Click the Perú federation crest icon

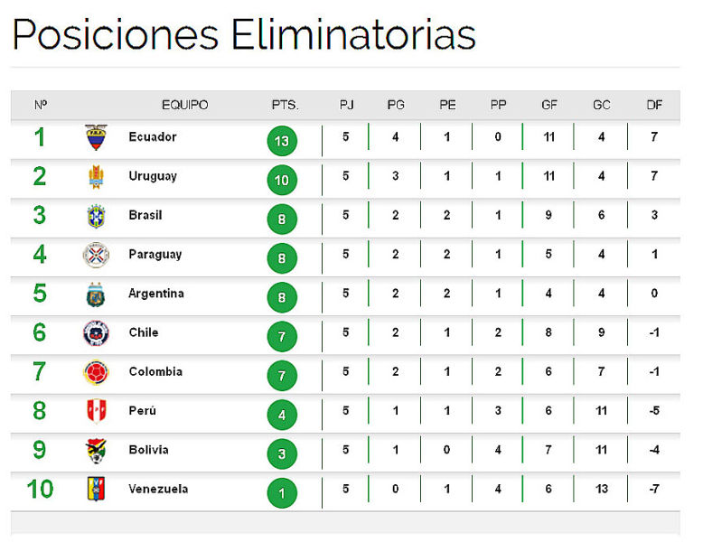pos(96,412)
